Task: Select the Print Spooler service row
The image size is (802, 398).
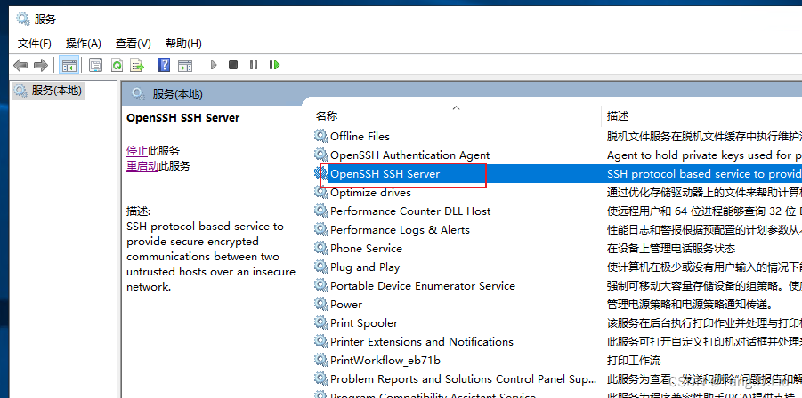Action: pos(364,322)
